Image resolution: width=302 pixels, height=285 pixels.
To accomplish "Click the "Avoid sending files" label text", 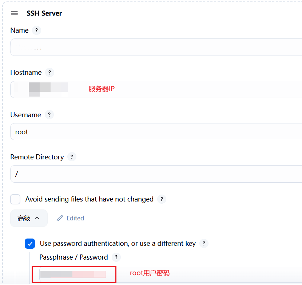I will coord(89,199).
